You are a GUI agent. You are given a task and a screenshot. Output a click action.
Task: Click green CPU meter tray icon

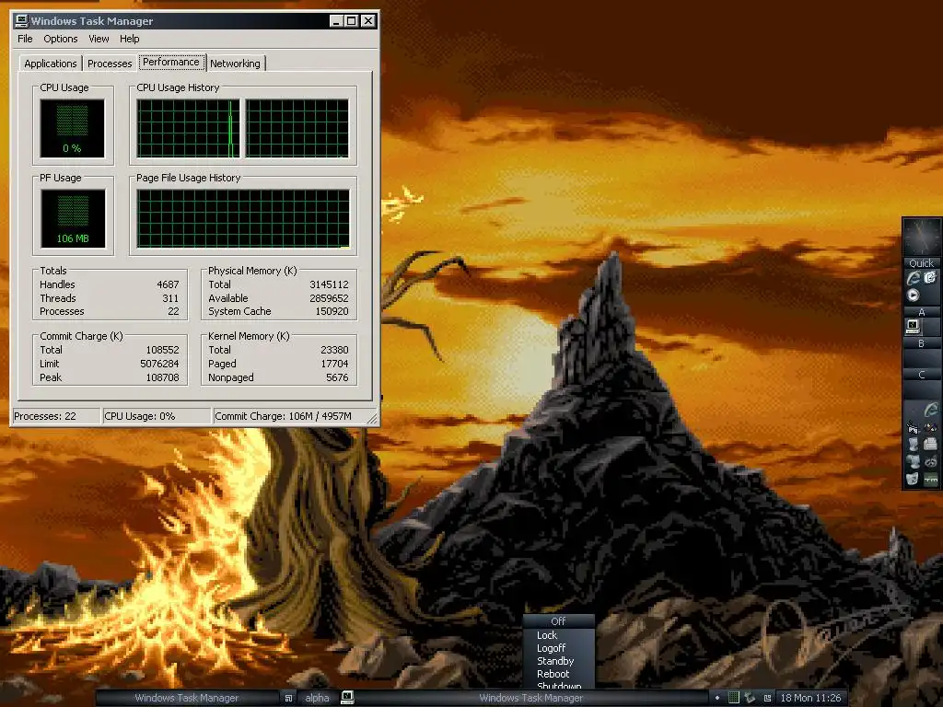tap(734, 698)
